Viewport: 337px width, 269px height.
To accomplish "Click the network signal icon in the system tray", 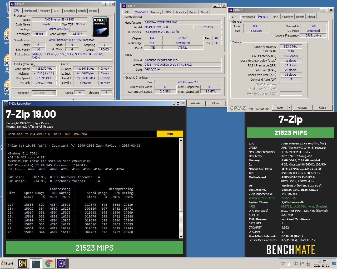I will 289,263.
